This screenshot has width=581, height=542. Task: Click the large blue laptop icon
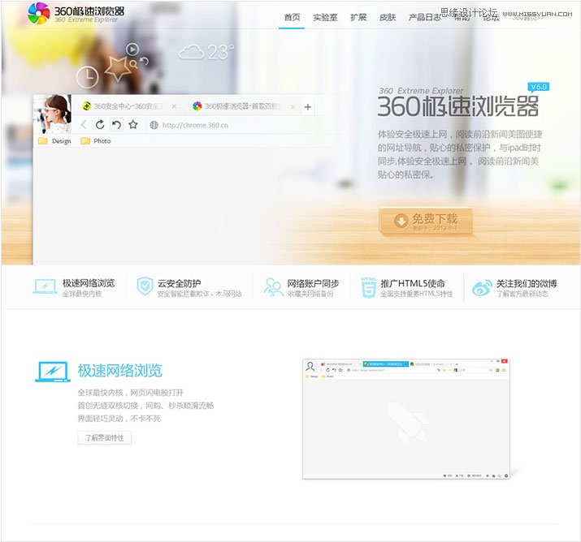(53, 372)
